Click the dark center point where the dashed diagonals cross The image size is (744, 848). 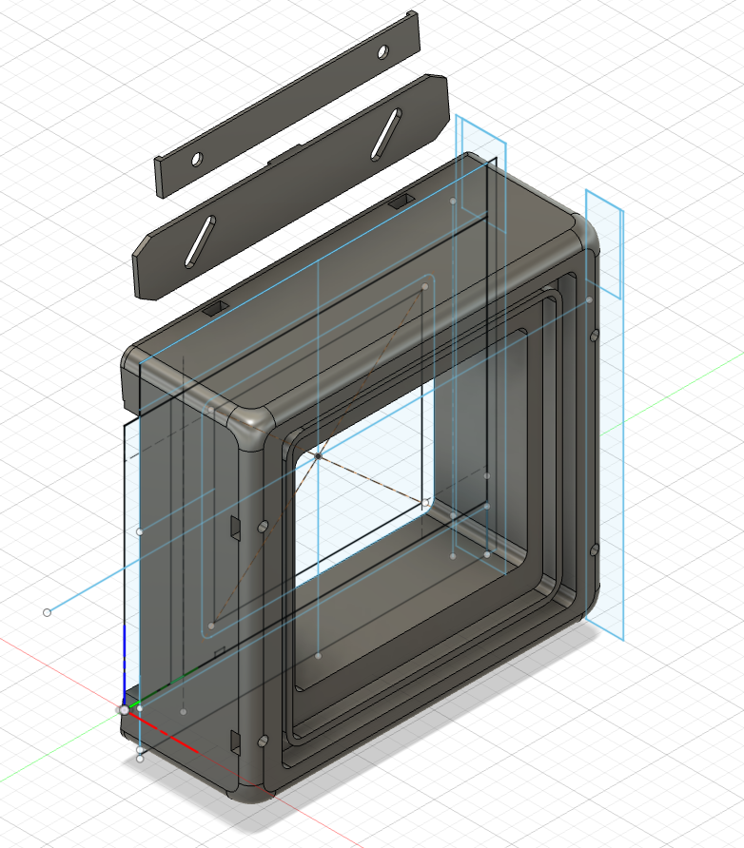coord(318,456)
